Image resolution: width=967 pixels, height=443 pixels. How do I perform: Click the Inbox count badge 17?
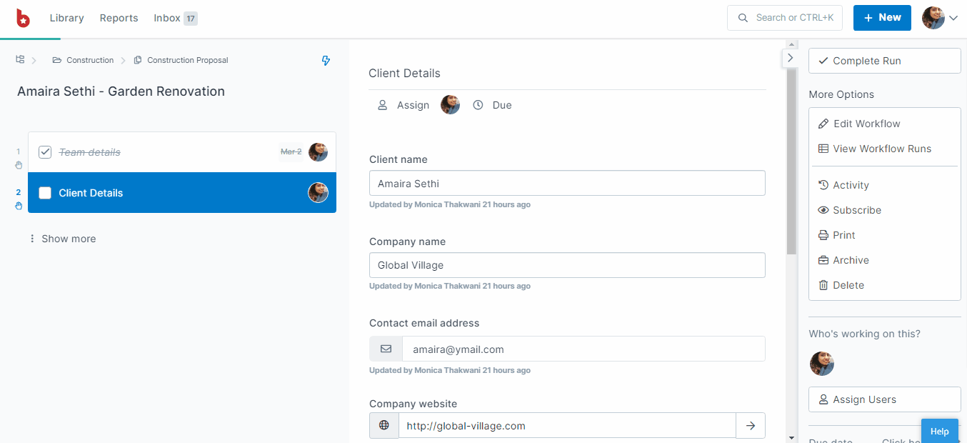click(x=191, y=19)
